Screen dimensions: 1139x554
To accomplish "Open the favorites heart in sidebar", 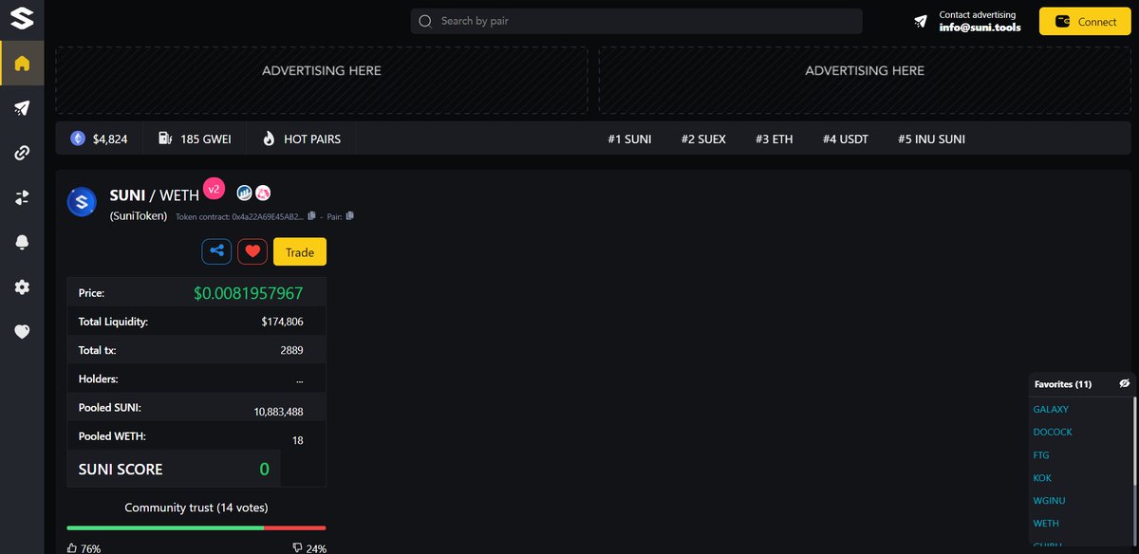I will 22,331.
